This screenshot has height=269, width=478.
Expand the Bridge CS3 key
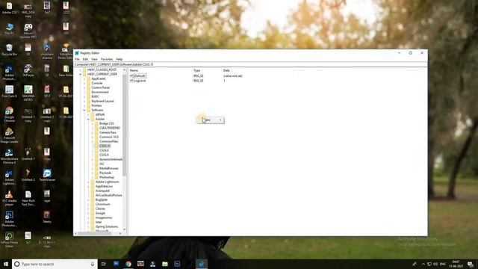(93, 123)
